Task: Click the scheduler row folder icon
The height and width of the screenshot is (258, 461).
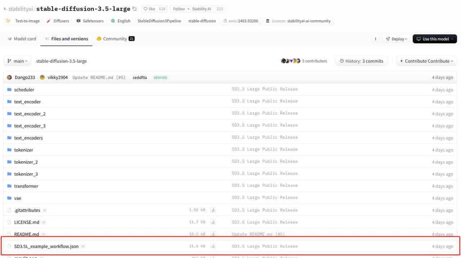Action: [x=9, y=90]
